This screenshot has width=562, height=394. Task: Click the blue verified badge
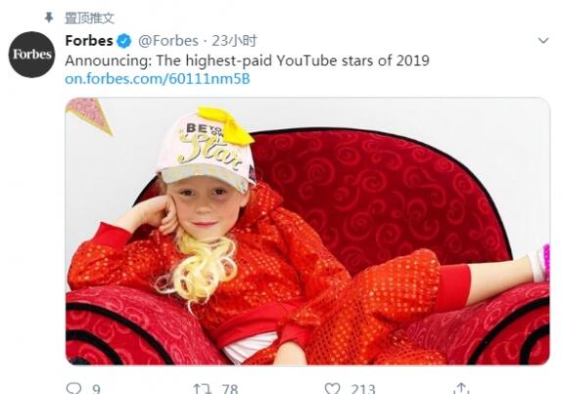(x=124, y=41)
